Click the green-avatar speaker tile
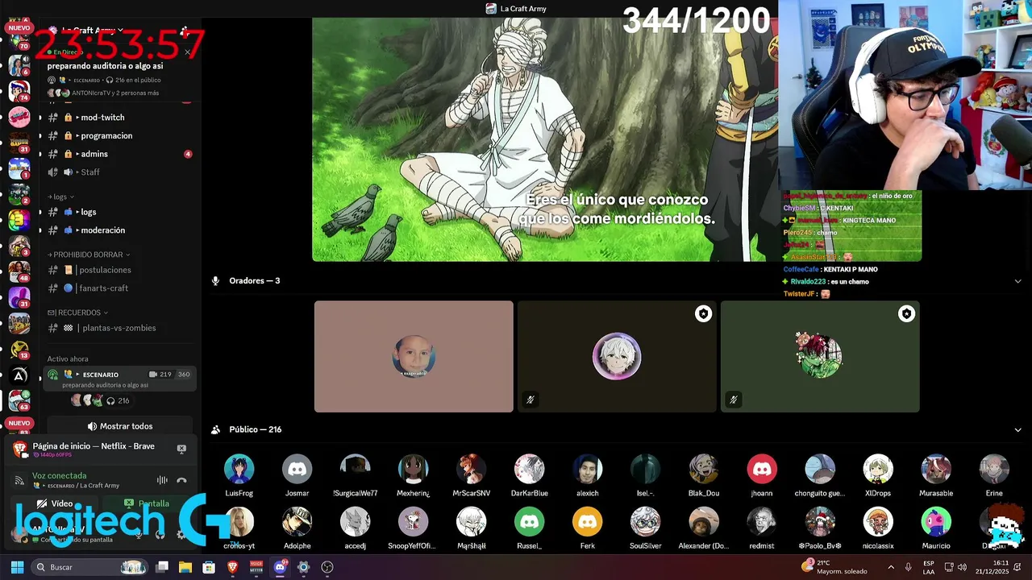1032x580 pixels. [x=820, y=357]
